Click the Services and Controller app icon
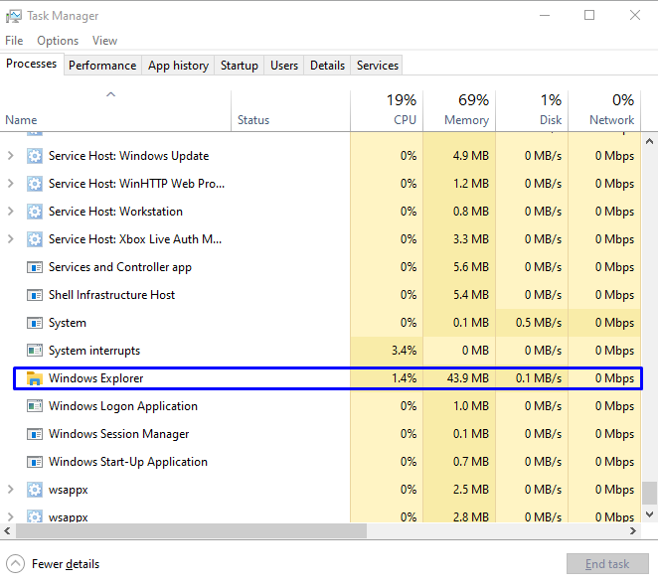Viewport: 658px width, 585px height. tap(35, 267)
